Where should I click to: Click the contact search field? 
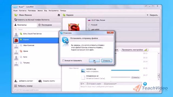pyautogui.click(x=37, y=29)
